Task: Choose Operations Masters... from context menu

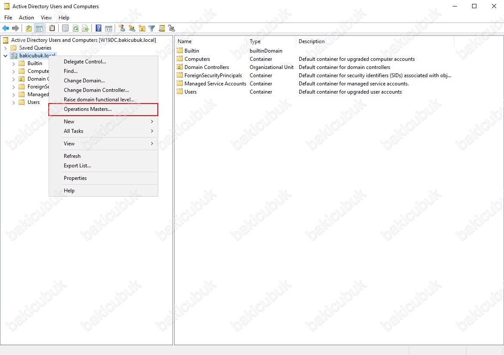Action: [103, 109]
